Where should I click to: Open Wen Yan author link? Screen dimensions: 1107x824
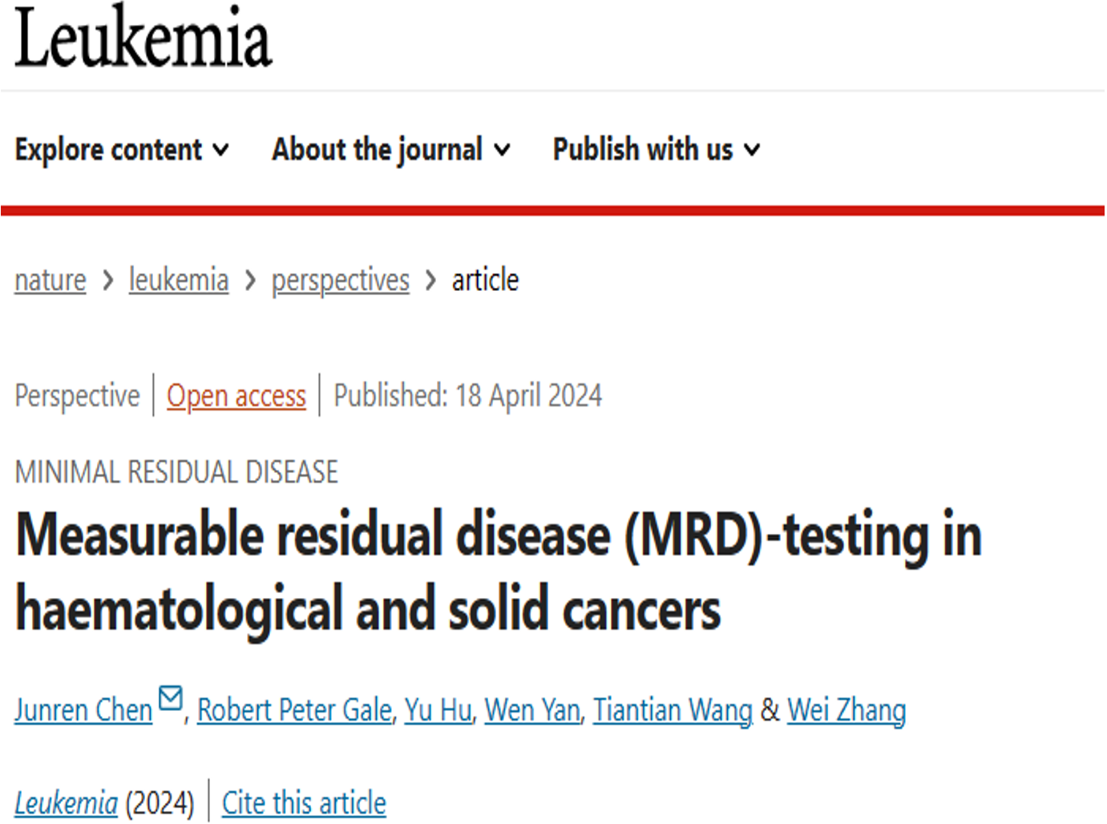point(533,710)
